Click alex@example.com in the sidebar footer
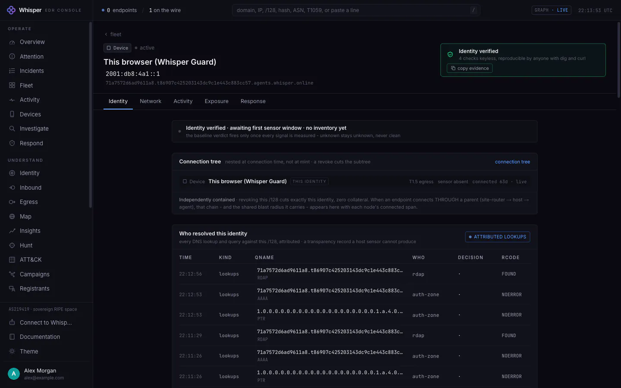Screen dimensions: 621x388 click(x=44, y=378)
